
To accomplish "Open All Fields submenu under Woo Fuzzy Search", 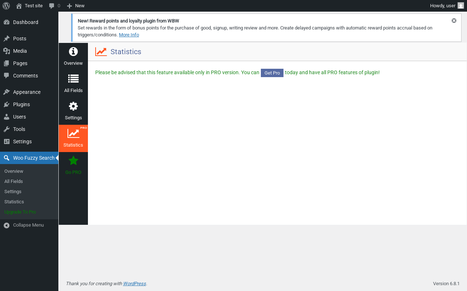I will point(13,182).
